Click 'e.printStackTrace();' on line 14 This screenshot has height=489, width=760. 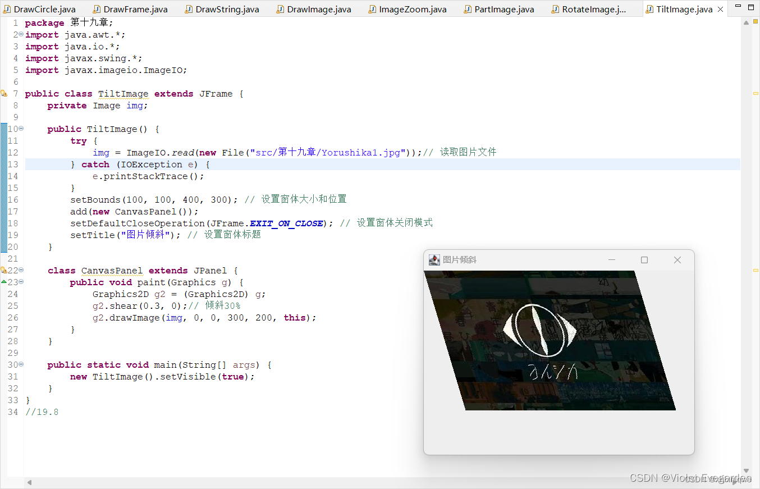coord(149,176)
